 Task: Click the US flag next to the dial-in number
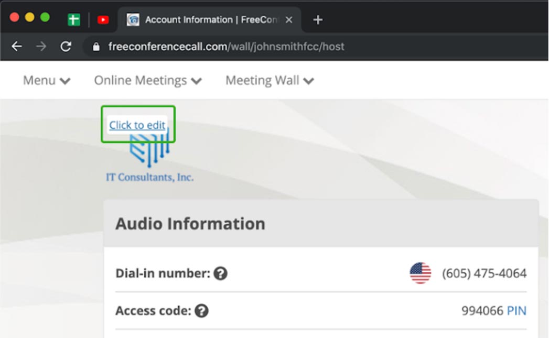(x=420, y=274)
